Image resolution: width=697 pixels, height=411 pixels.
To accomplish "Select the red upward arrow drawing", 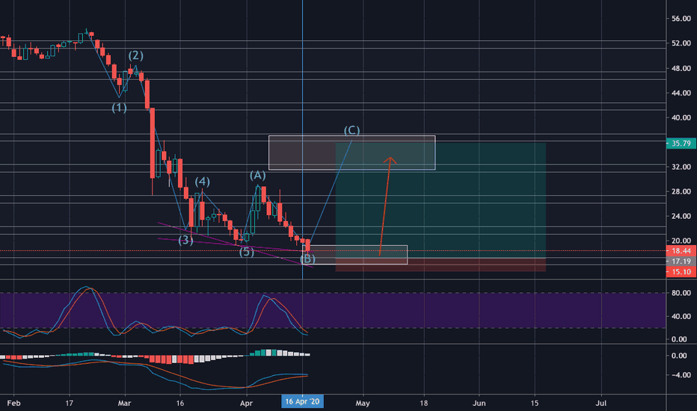I will [385, 206].
